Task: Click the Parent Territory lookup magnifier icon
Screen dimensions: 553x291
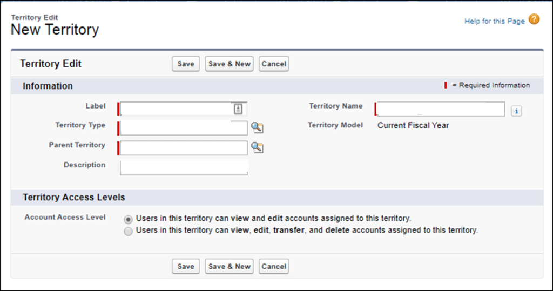Action: 257,147
